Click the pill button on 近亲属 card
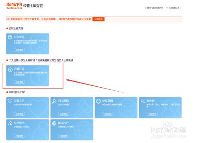This screenshot has width=197, height=143. [x=152, y=114]
